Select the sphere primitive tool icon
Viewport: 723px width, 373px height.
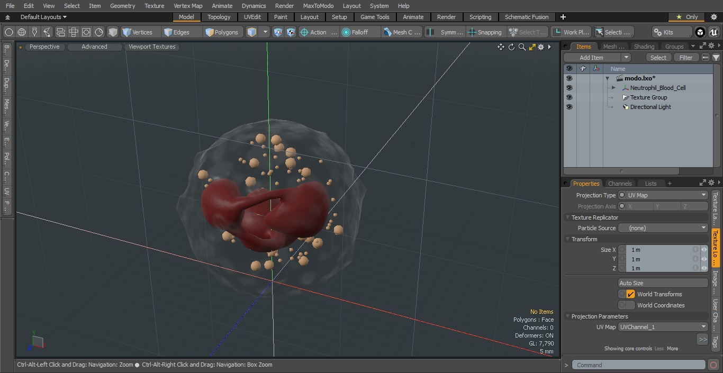pyautogui.click(x=8, y=32)
